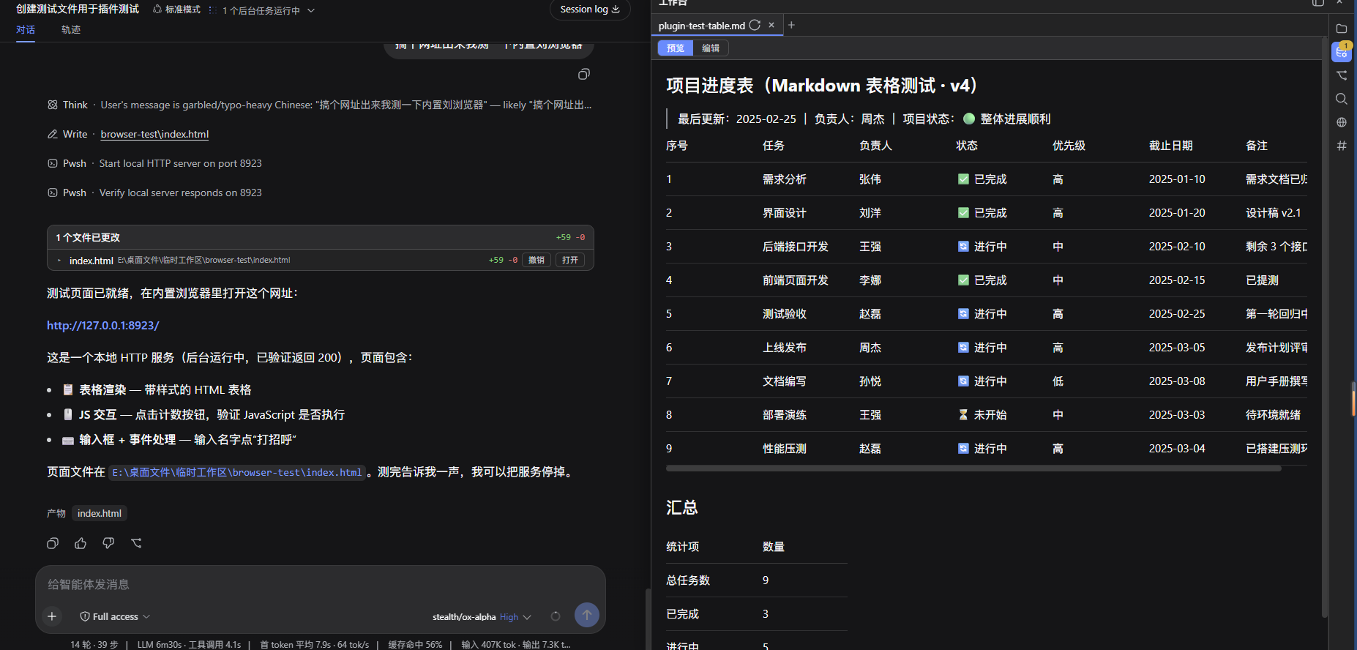Click the 缓存命中 56% status entry

point(415,644)
